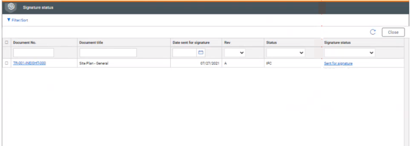Sort by Document title column header
412x146 pixels.
click(91, 43)
